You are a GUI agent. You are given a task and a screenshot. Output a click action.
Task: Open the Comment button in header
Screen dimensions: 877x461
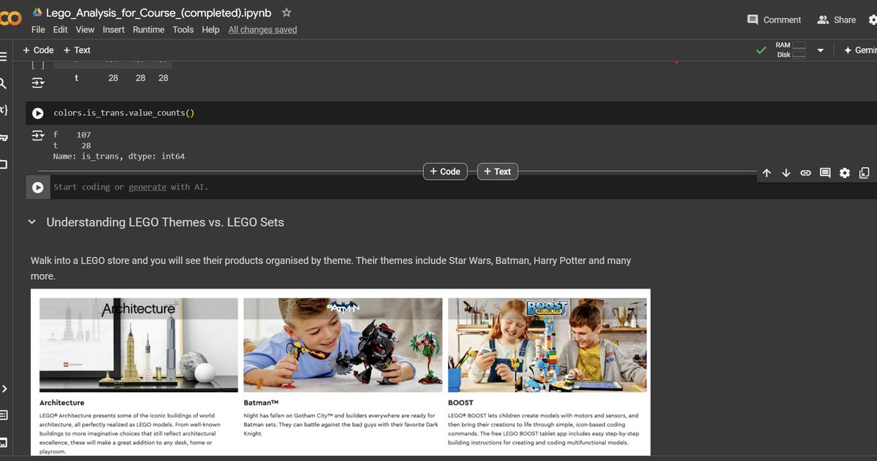[x=774, y=20]
